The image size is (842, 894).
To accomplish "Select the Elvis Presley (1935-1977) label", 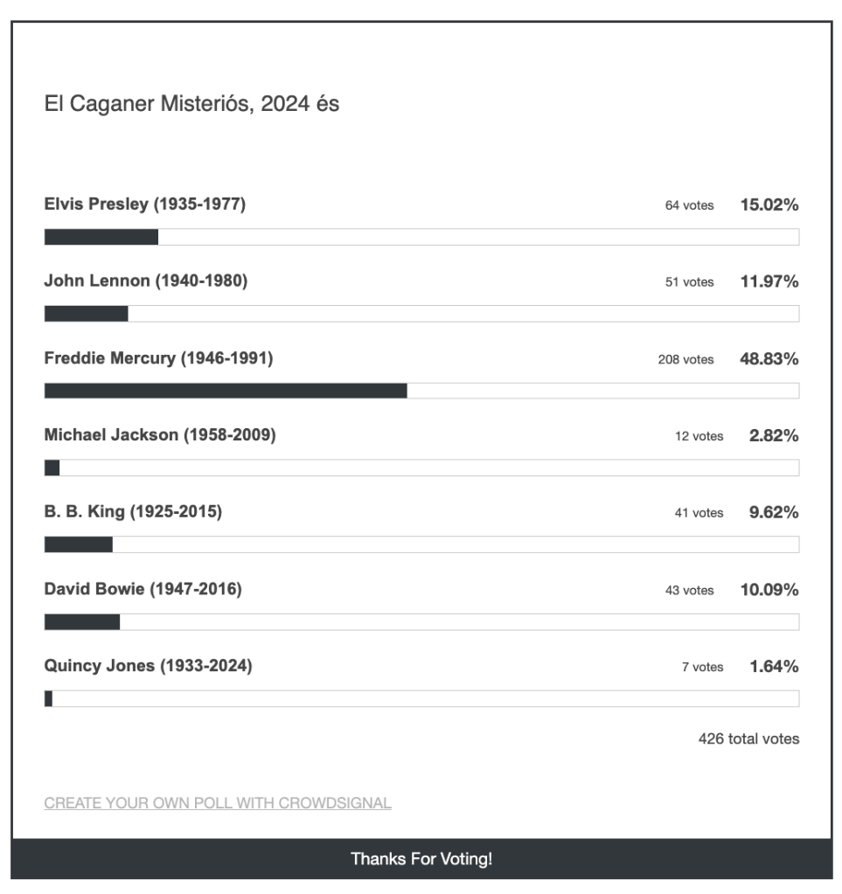I will click(x=145, y=205).
